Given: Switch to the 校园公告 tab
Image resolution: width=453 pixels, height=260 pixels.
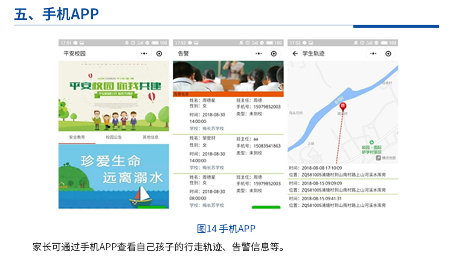Looking at the screenshot, I should tap(113, 138).
